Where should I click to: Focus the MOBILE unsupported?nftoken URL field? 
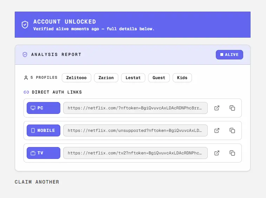click(135, 130)
